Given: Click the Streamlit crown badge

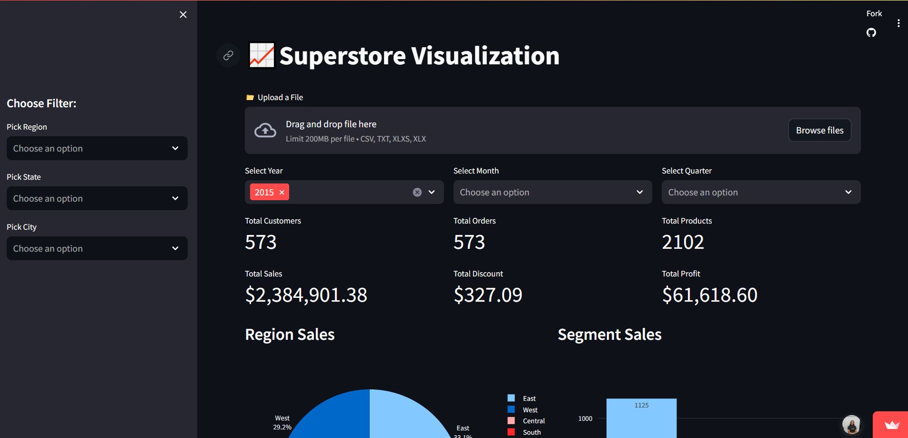Looking at the screenshot, I should (891, 425).
